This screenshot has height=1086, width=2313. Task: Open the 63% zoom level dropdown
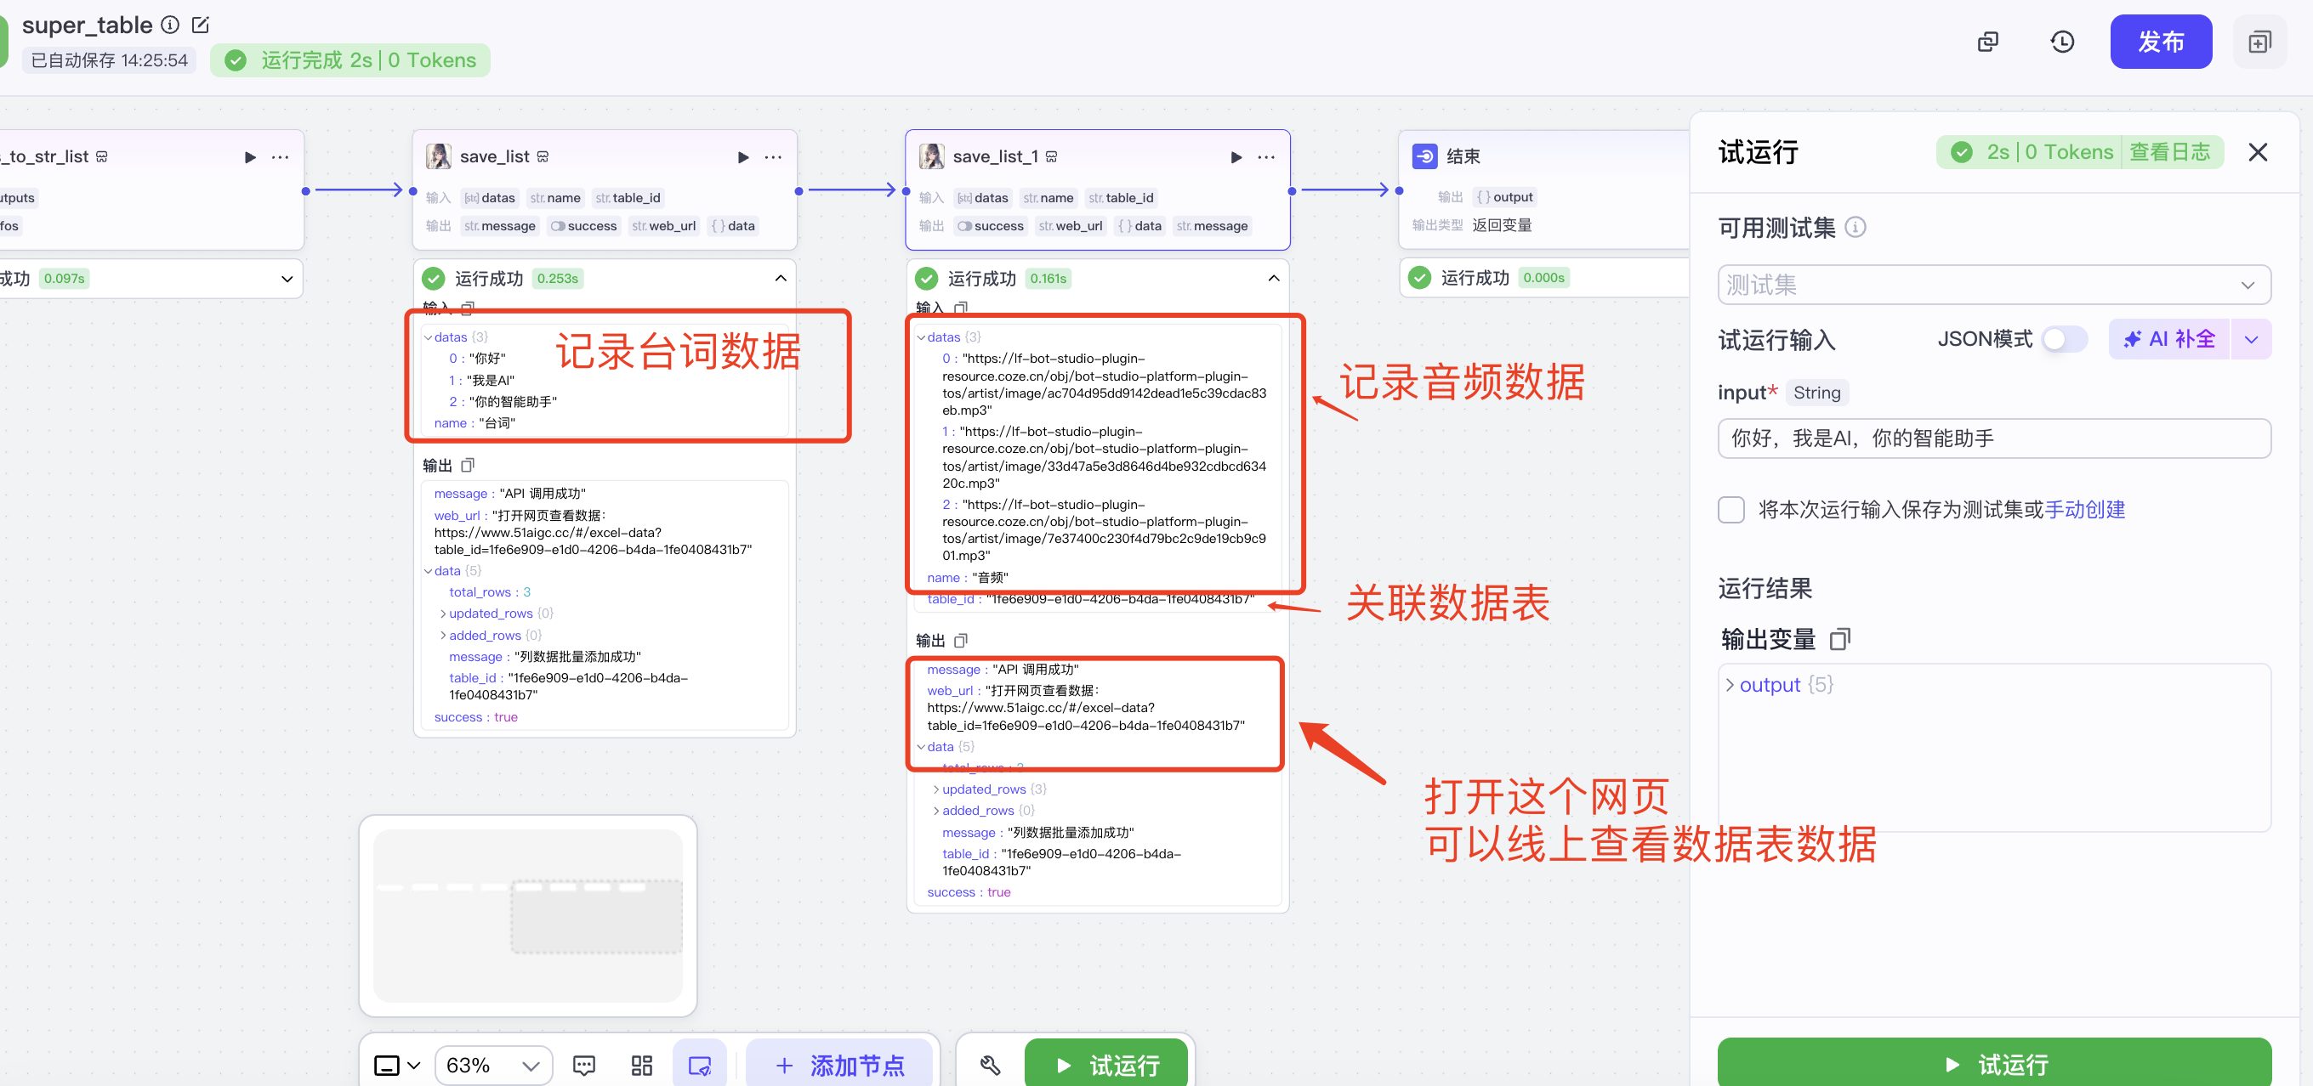[x=494, y=1066]
